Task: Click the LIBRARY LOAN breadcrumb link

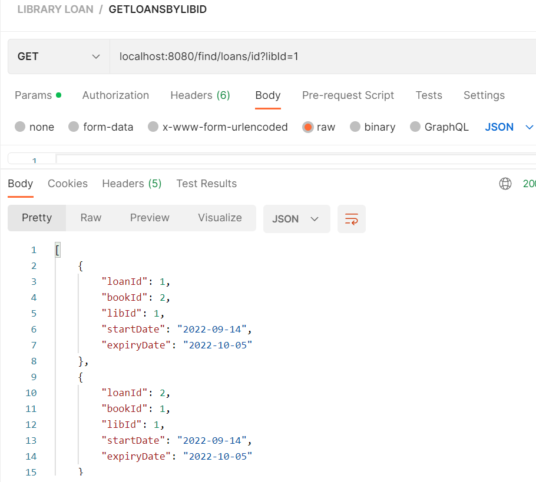Action: click(x=55, y=9)
